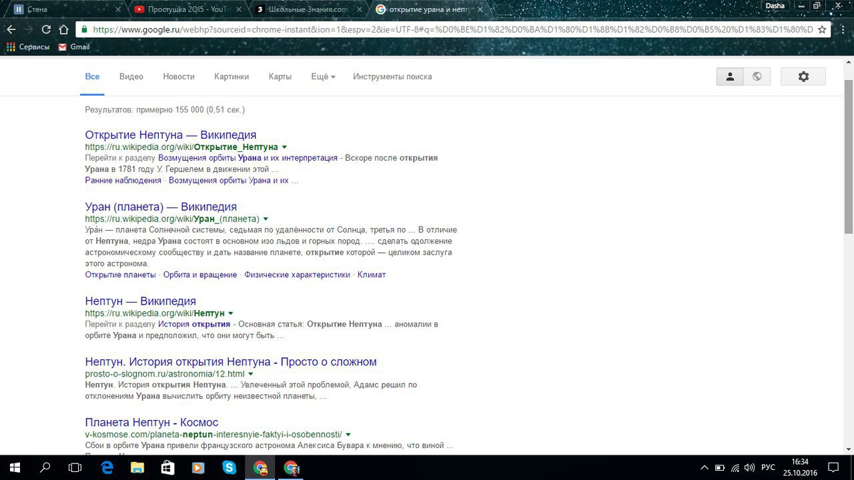
Task: Open the media player taskbar icon
Action: coord(199,467)
